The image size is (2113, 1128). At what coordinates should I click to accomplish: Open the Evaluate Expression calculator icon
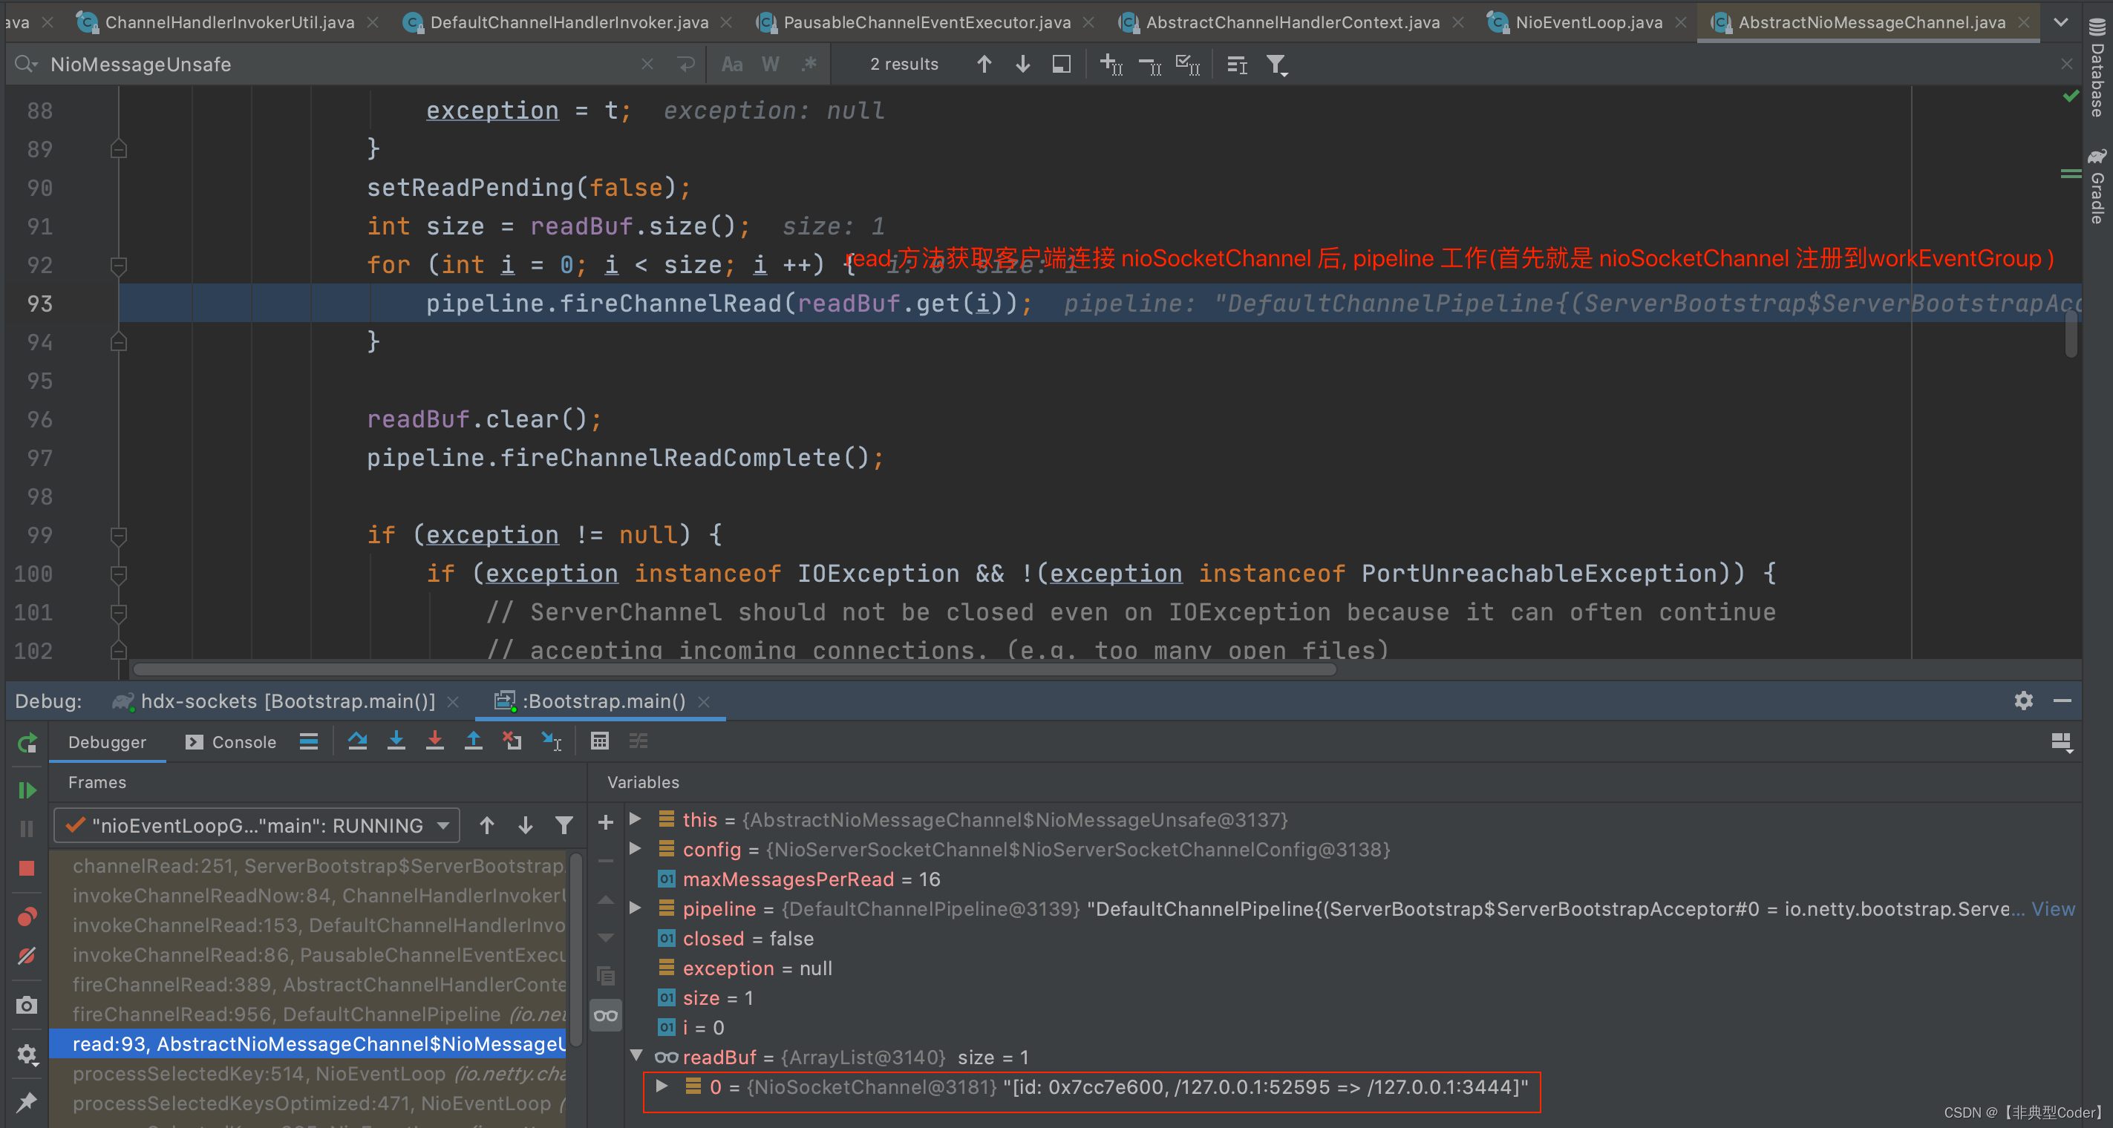600,741
